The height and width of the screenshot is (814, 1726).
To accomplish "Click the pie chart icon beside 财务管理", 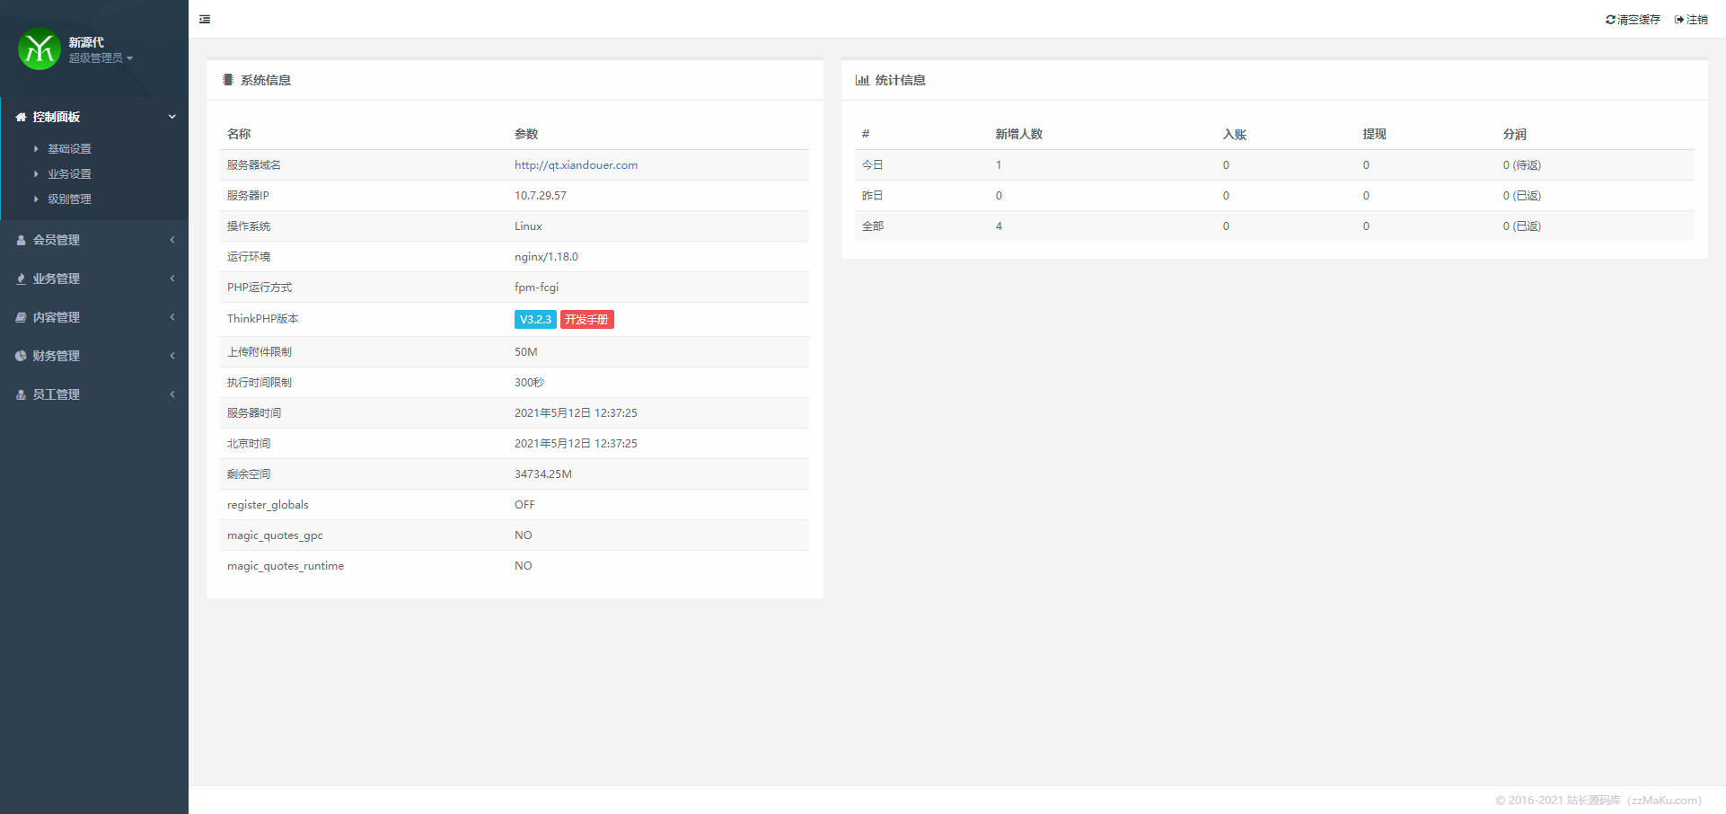I will click(21, 356).
